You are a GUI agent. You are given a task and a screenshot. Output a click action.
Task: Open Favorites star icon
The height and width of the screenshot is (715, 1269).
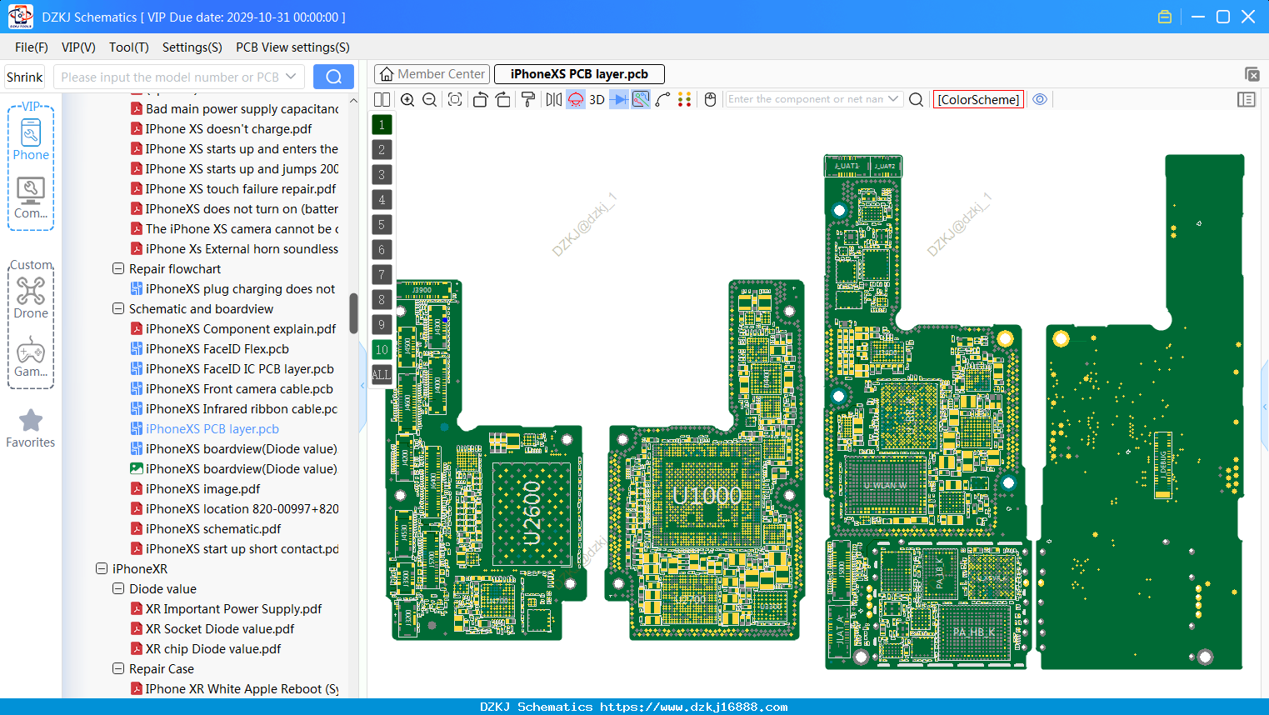click(31, 428)
